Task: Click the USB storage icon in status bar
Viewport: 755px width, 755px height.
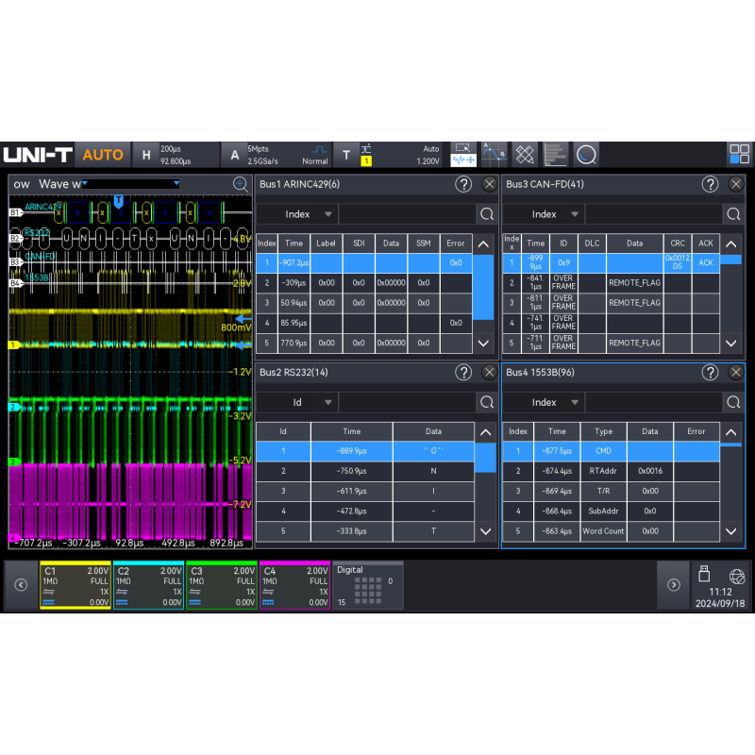Action: point(704,574)
